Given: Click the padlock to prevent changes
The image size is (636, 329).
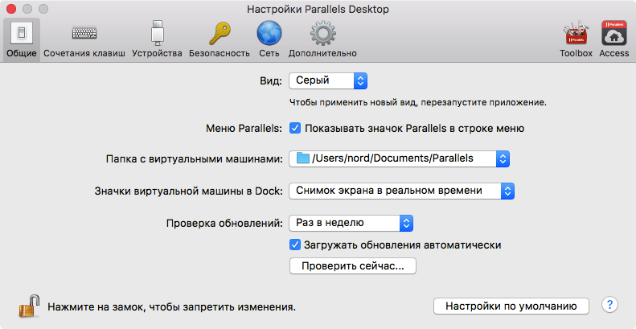Looking at the screenshot, I should (x=29, y=306).
